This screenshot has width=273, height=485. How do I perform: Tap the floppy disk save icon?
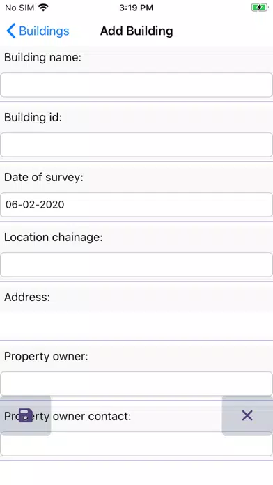25,415
